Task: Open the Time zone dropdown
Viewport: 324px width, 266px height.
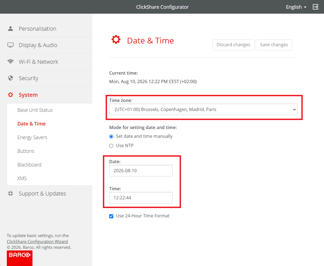Action: (203, 109)
